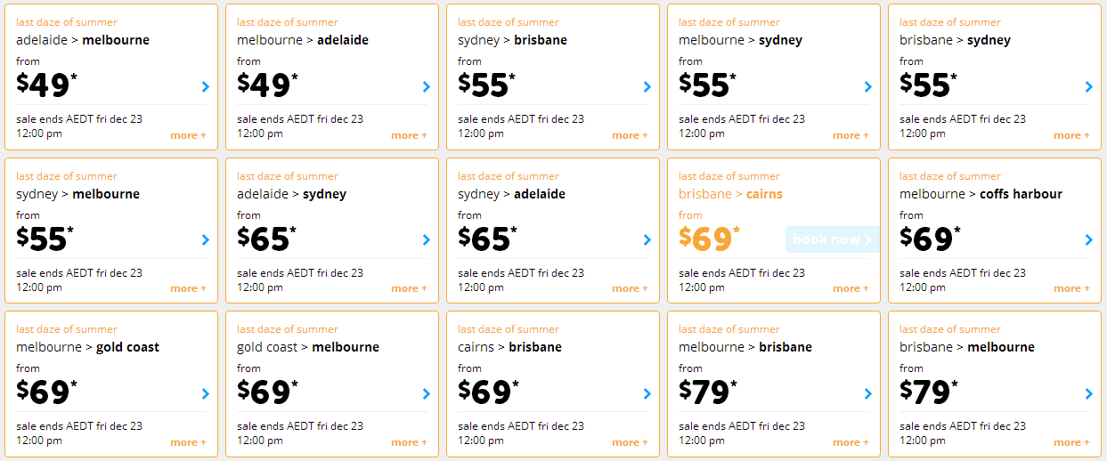This screenshot has height=461, width=1107.
Task: Click blue arrow on melbourne > adelaide card
Action: pyautogui.click(x=427, y=86)
